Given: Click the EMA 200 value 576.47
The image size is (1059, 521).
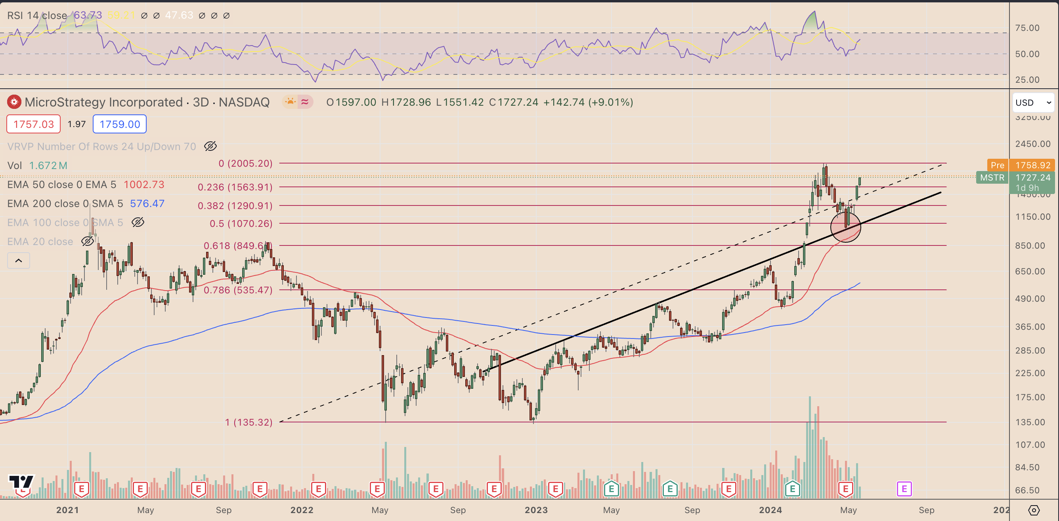Looking at the screenshot, I should click(147, 203).
